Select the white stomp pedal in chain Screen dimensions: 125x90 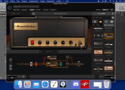(x=31, y=64)
